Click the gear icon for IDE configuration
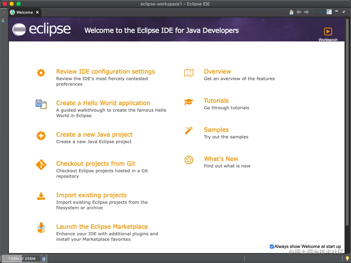351x263 pixels. click(41, 73)
